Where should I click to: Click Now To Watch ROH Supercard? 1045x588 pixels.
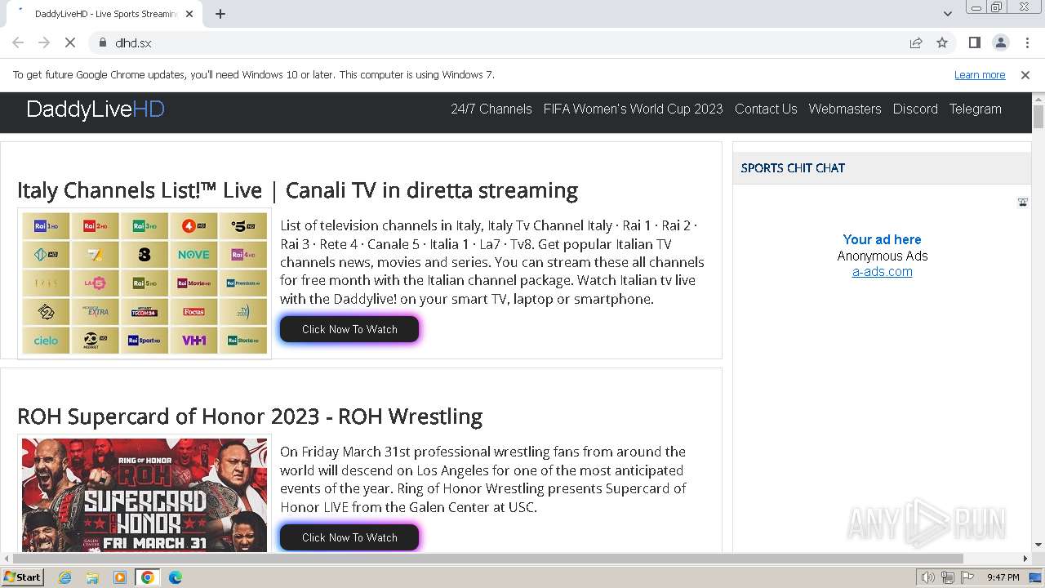pos(349,537)
